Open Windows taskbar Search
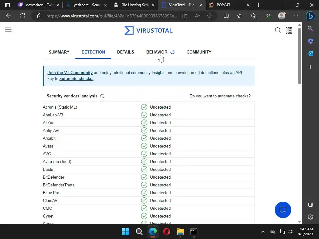The image size is (319, 239). pyautogui.click(x=139, y=232)
